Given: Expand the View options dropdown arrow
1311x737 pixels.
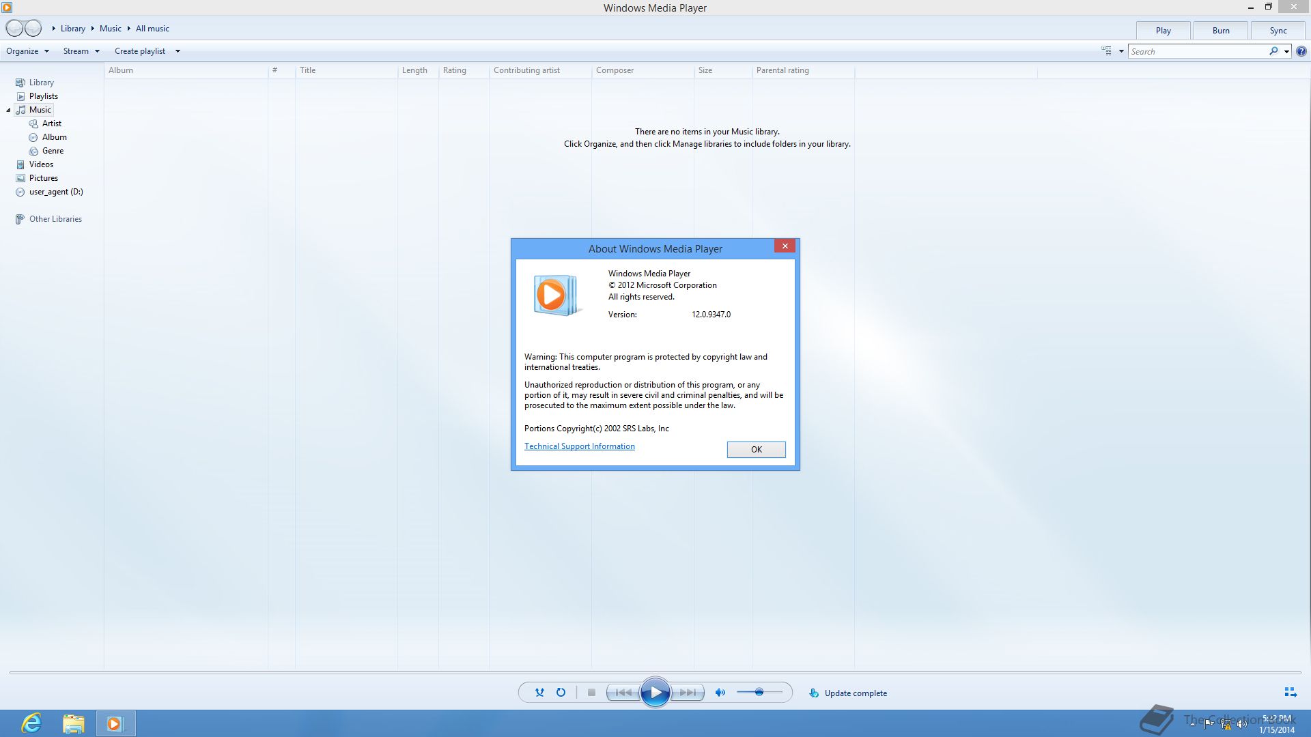Looking at the screenshot, I should click(x=1121, y=51).
